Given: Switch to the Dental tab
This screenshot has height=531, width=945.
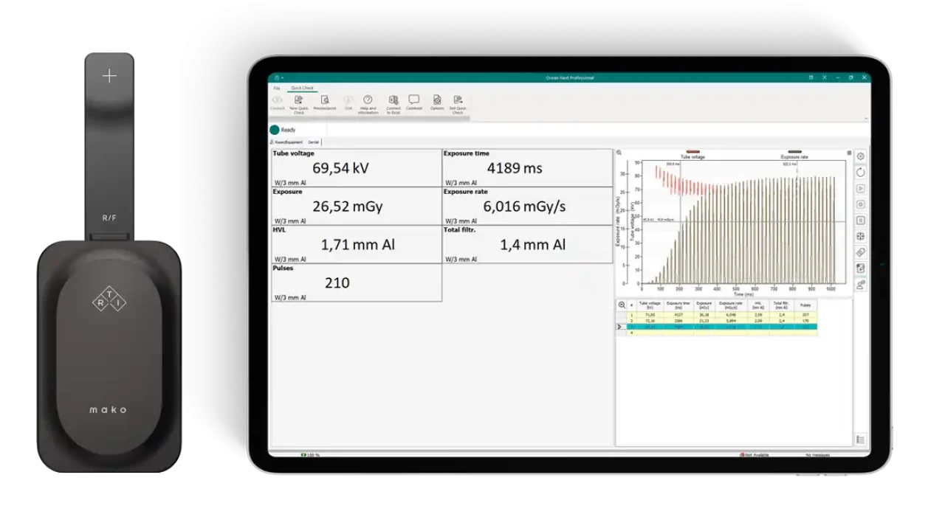Looking at the screenshot, I should pyautogui.click(x=314, y=142).
